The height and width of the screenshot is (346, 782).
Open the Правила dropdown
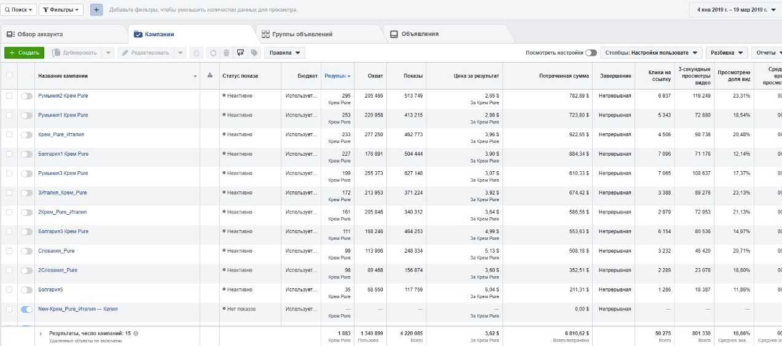(284, 53)
